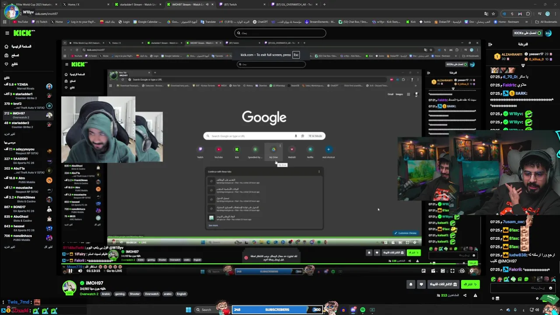Open the Kick hamburger menu

tap(7, 33)
